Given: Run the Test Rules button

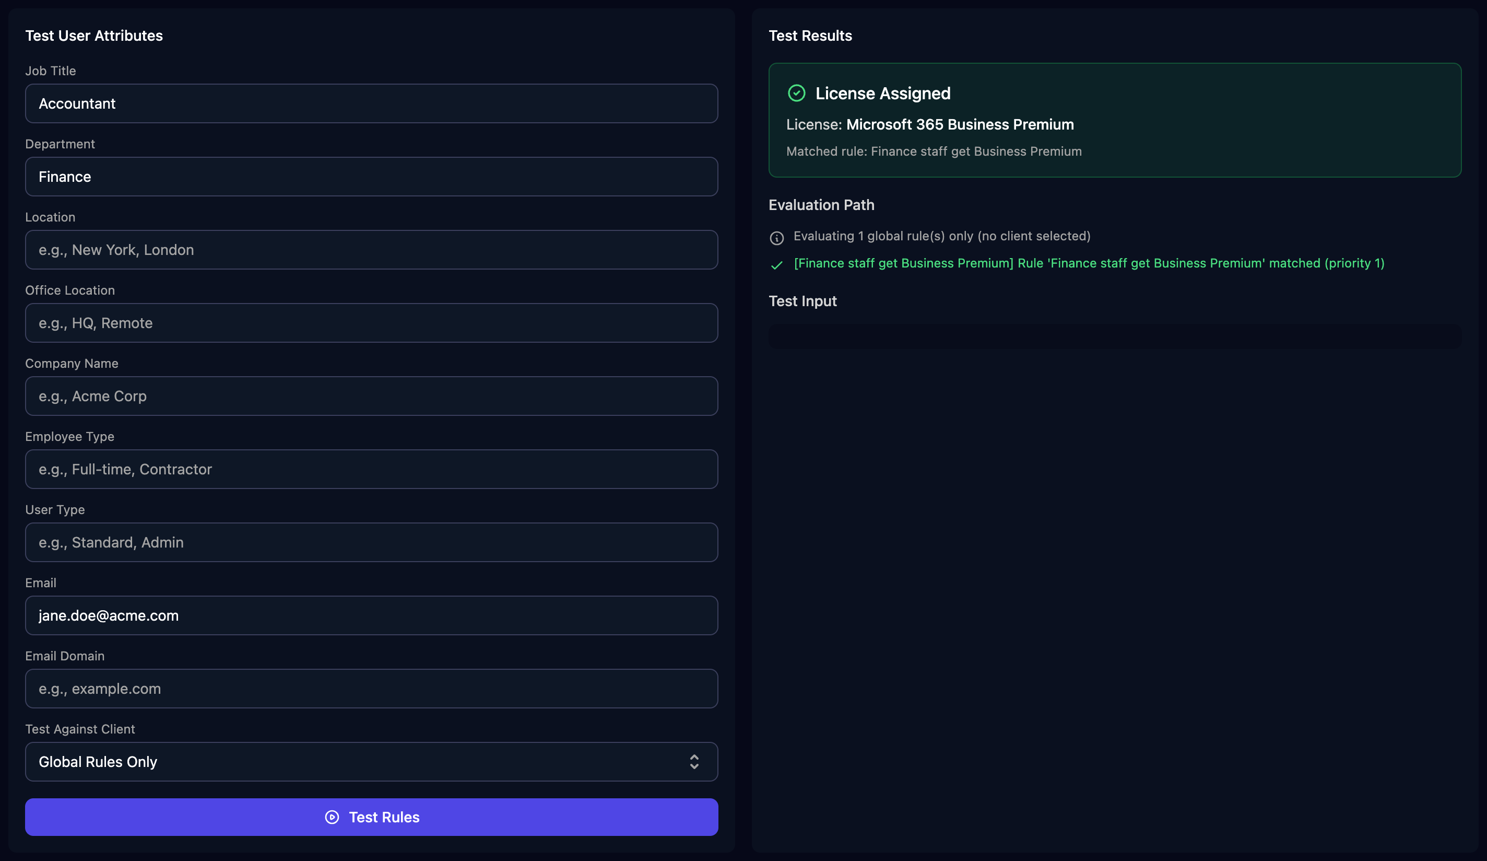Looking at the screenshot, I should point(371,817).
